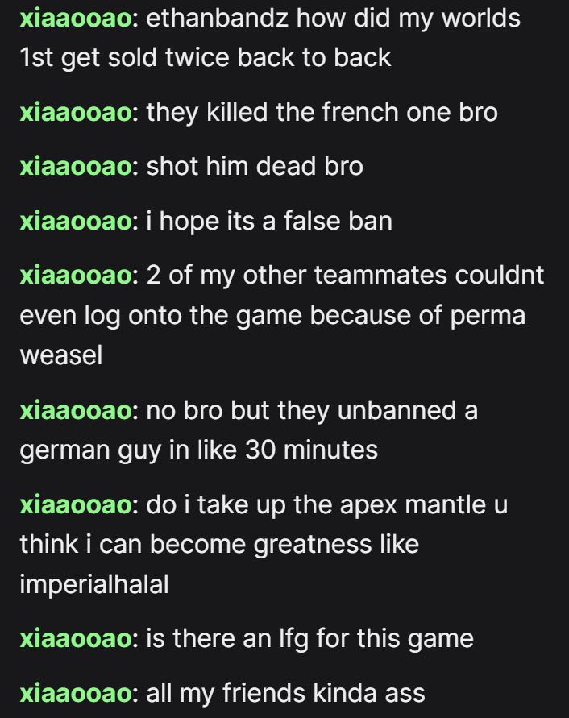Click the message text 'shot him dead bro'

click(255, 166)
